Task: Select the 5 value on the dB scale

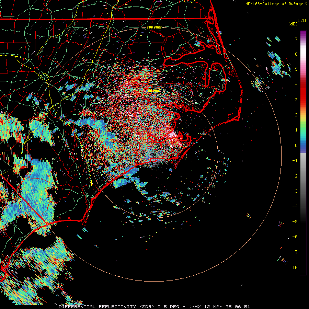Action: pos(296,69)
